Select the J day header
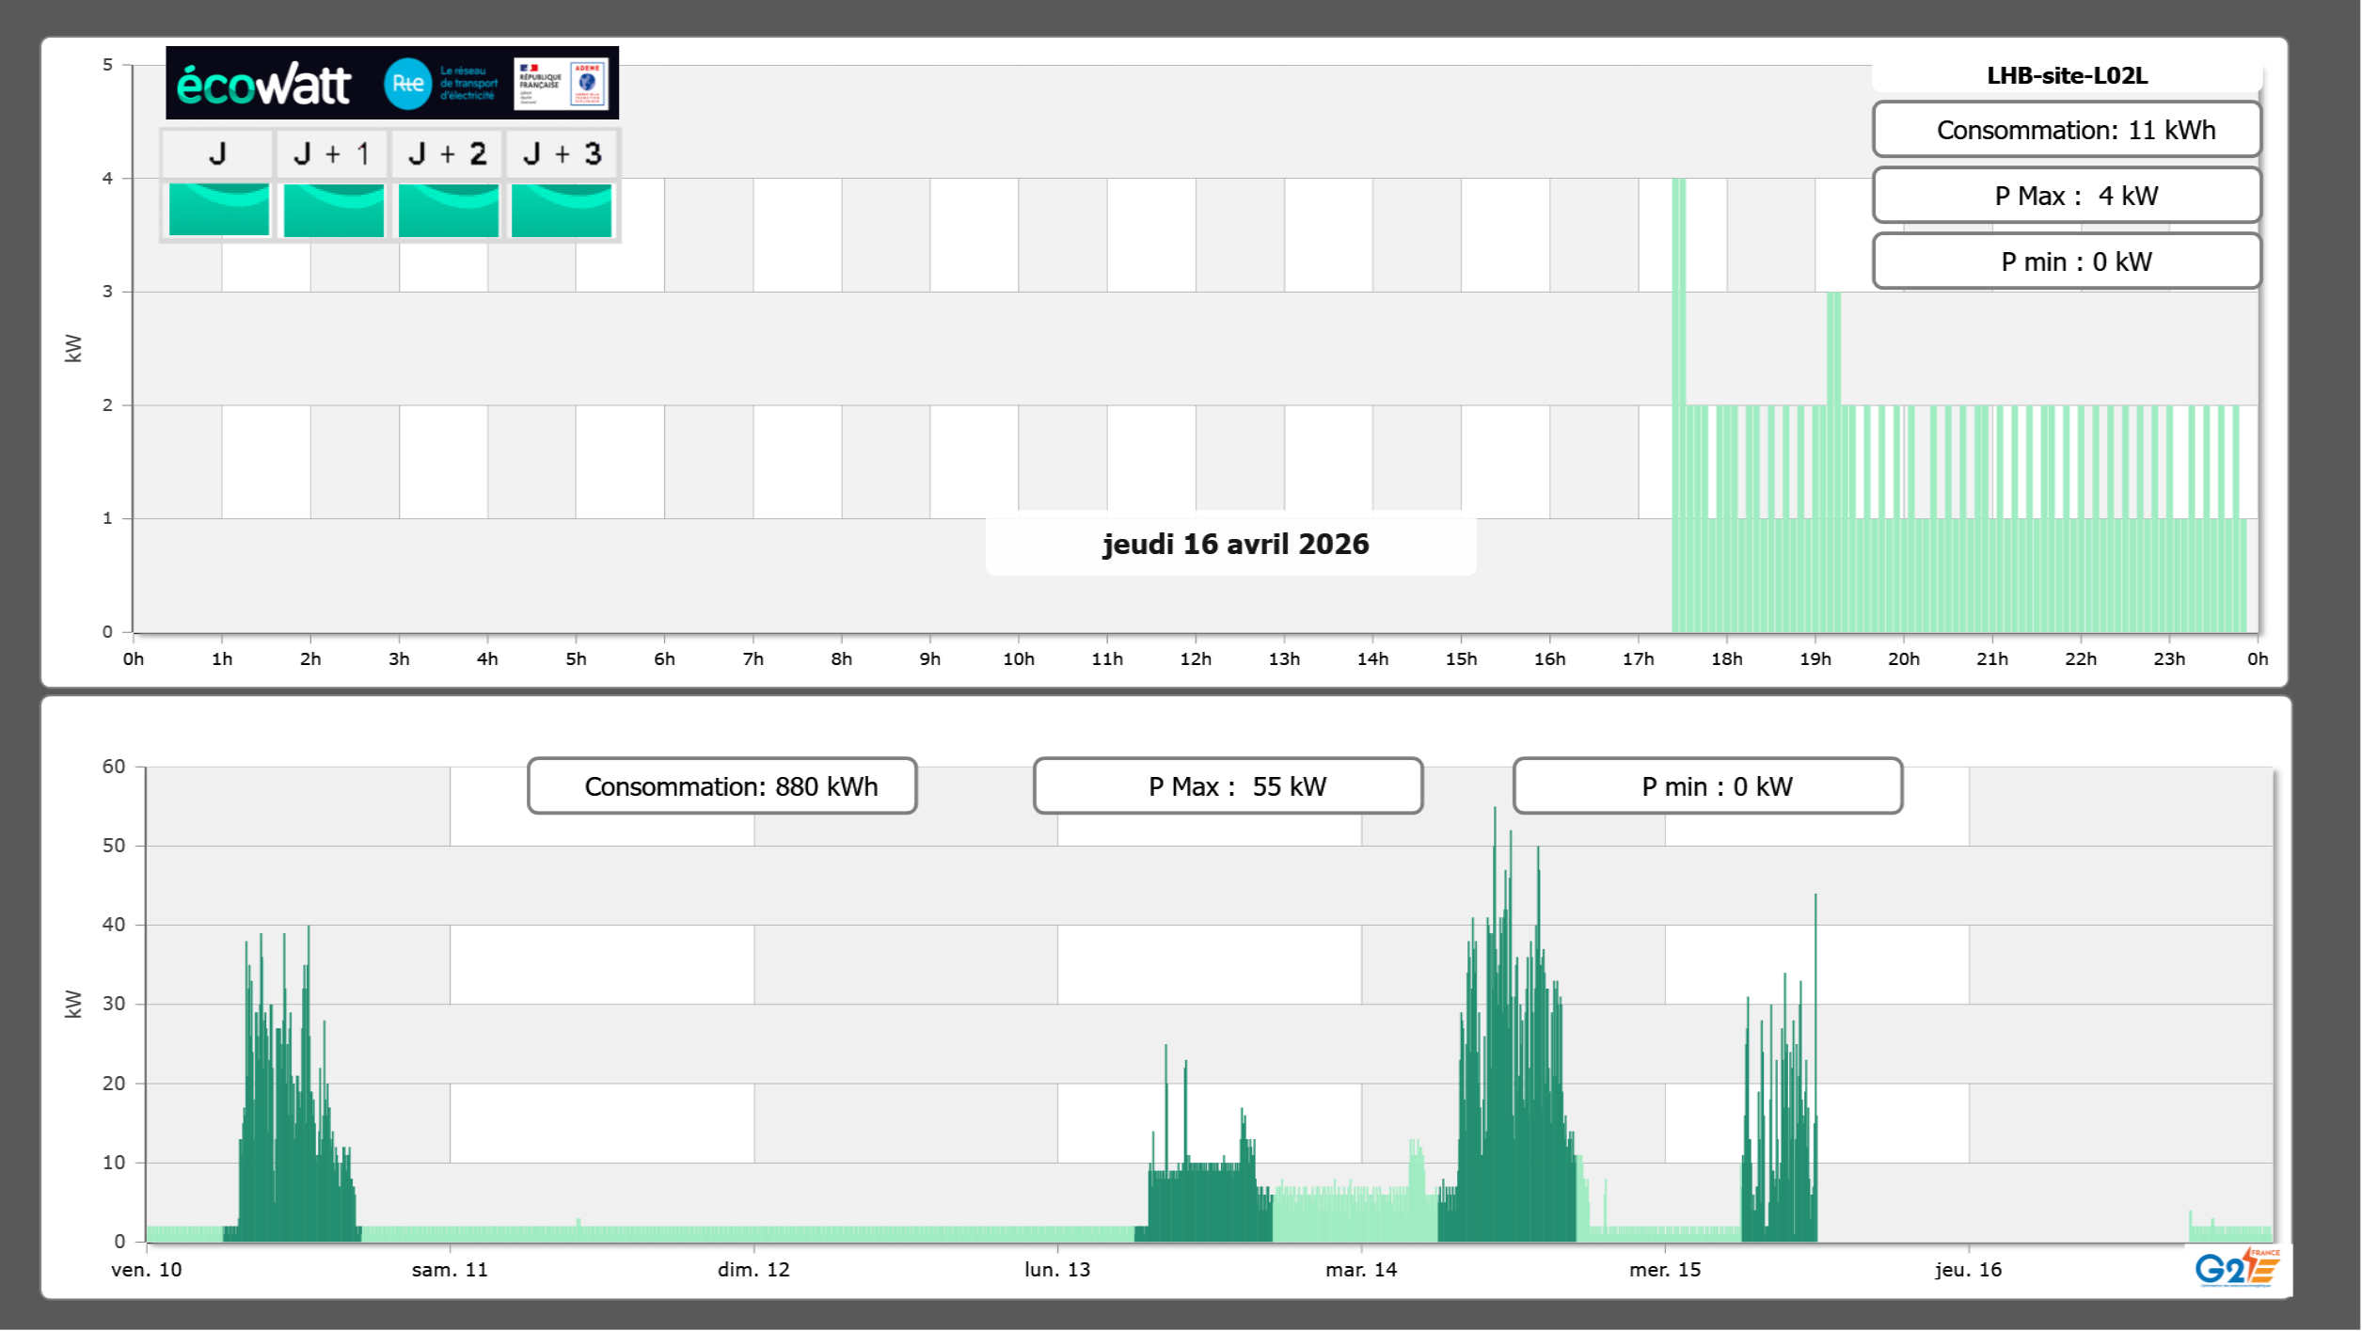The width and height of the screenshot is (2362, 1331). coord(217,153)
